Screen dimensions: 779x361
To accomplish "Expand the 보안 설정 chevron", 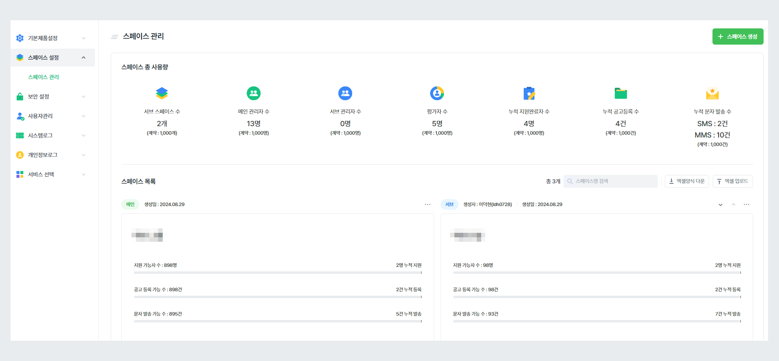I will pos(84,97).
